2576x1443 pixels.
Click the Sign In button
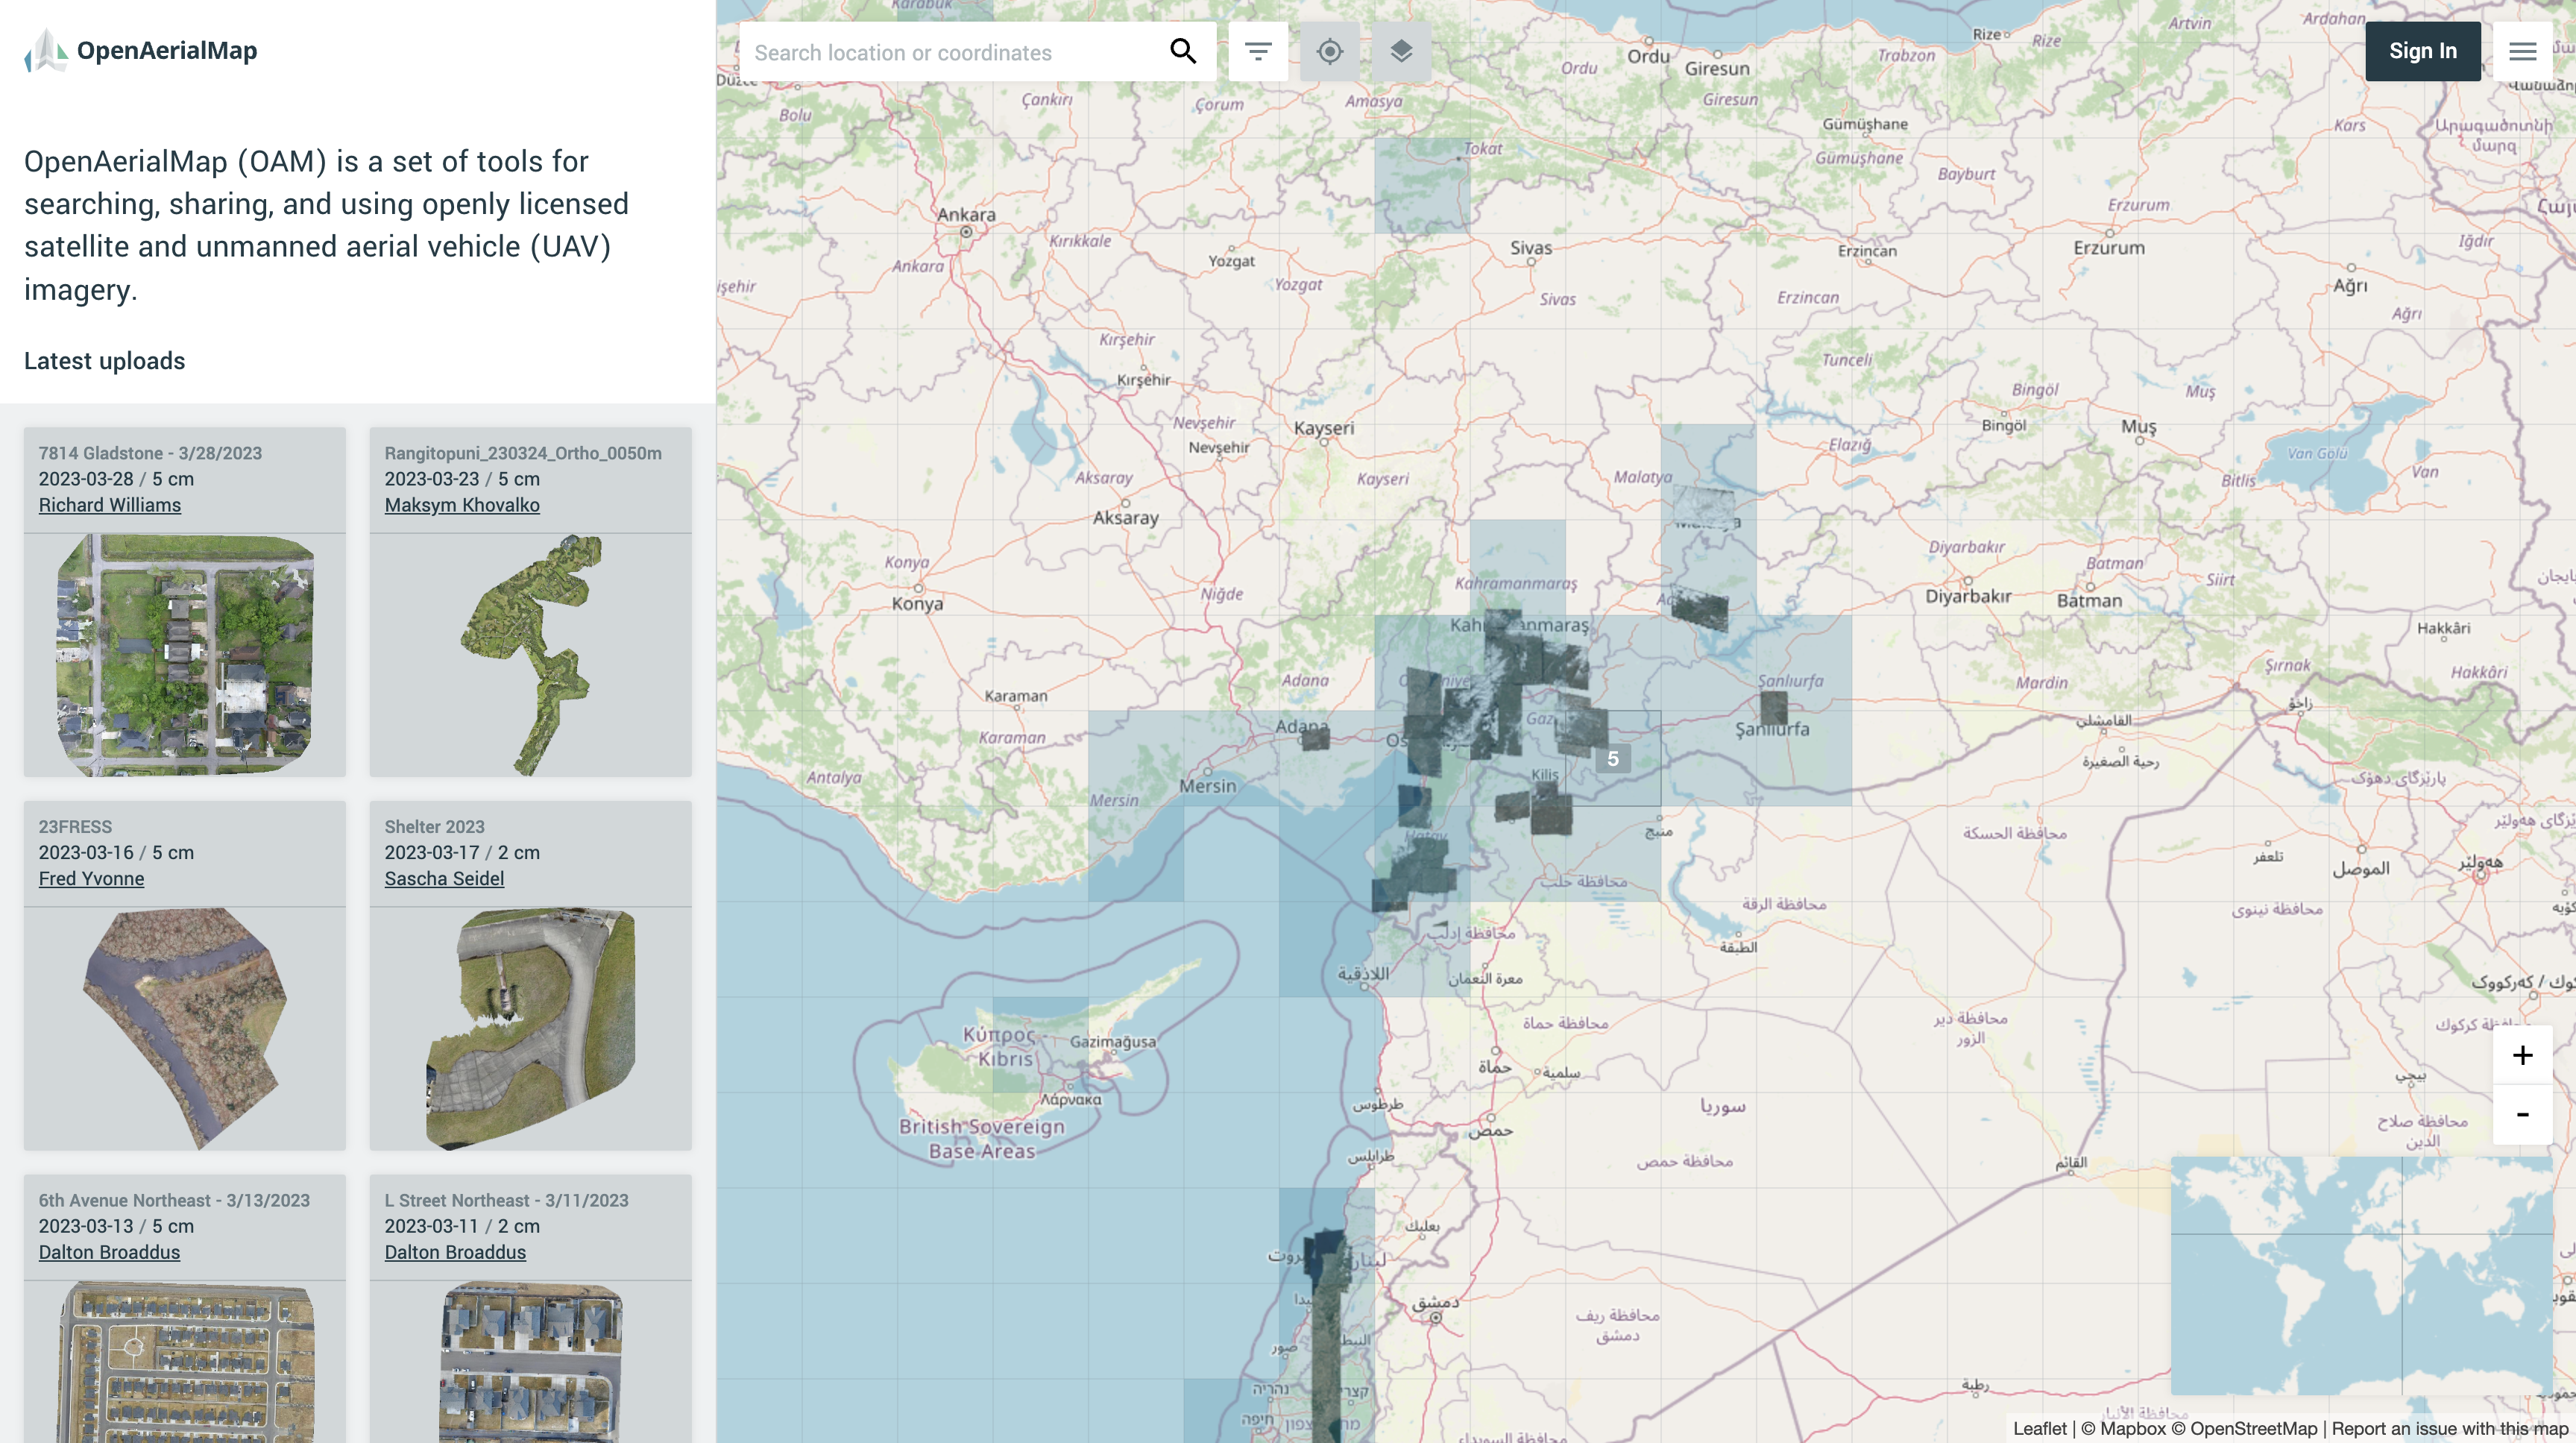[2423, 51]
